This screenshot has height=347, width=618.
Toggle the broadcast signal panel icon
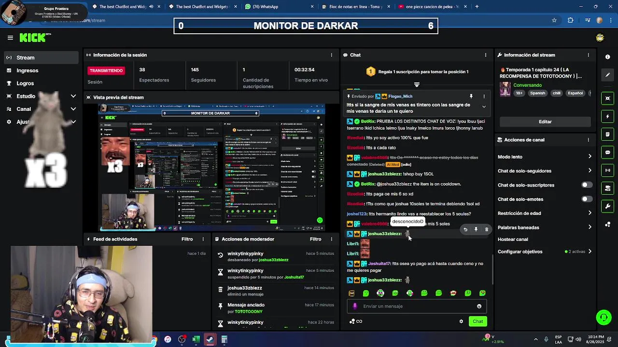tap(607, 170)
